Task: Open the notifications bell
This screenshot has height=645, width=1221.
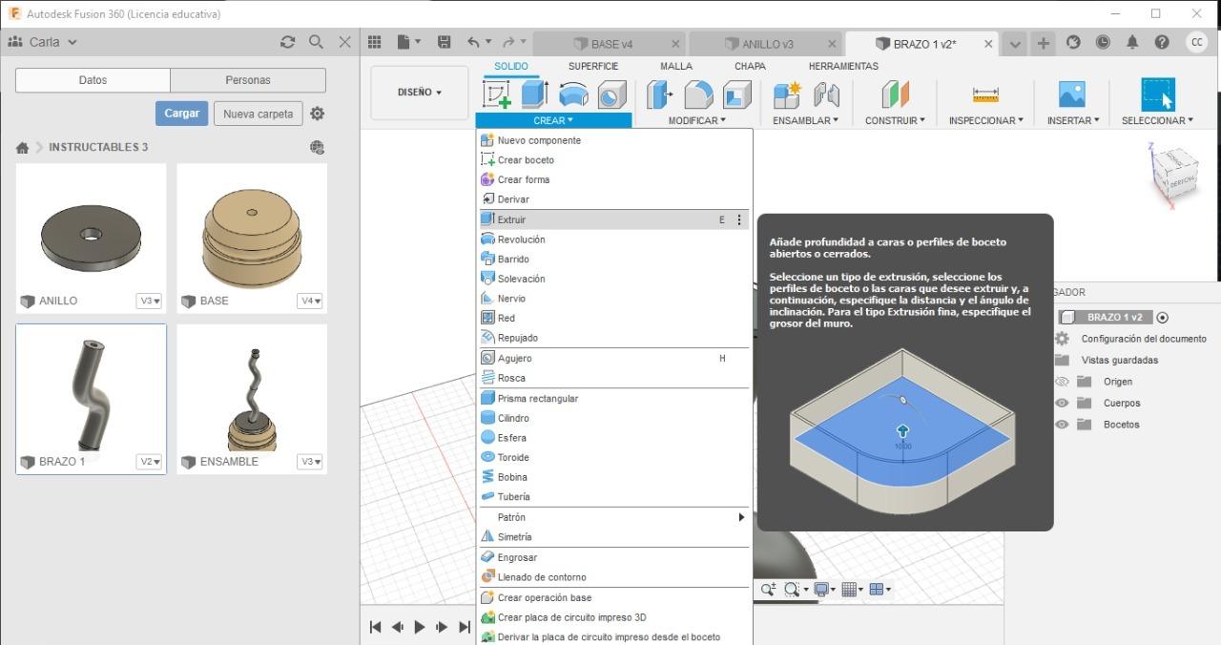Action: pos(1132,42)
